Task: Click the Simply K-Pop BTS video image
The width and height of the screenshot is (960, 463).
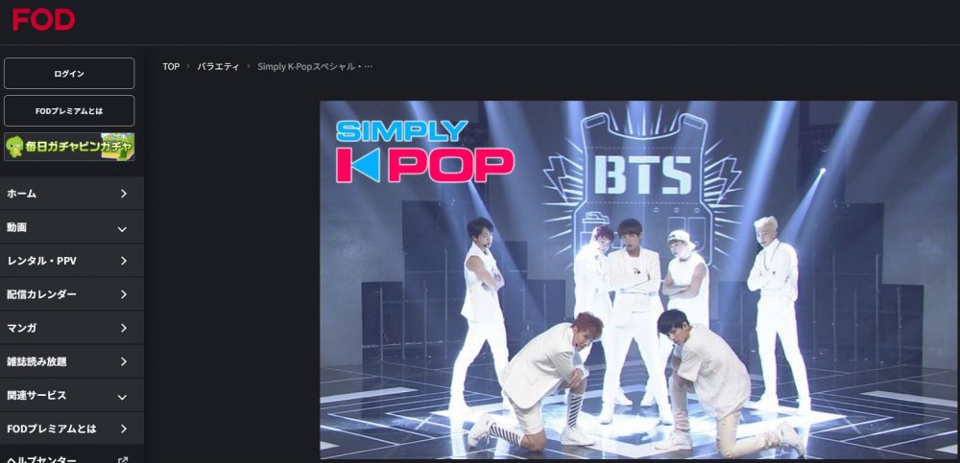Action: tap(638, 280)
